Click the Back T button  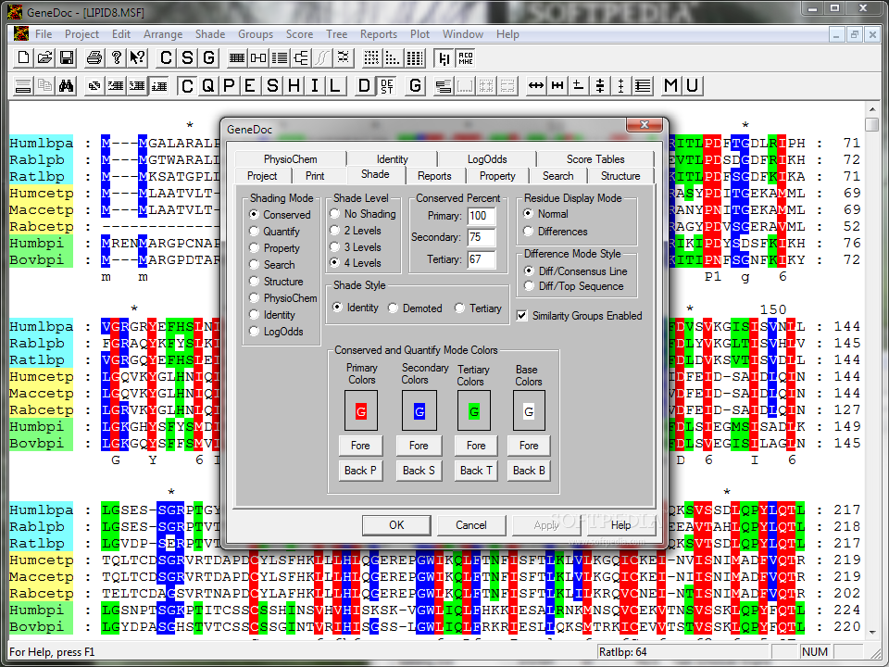point(476,471)
